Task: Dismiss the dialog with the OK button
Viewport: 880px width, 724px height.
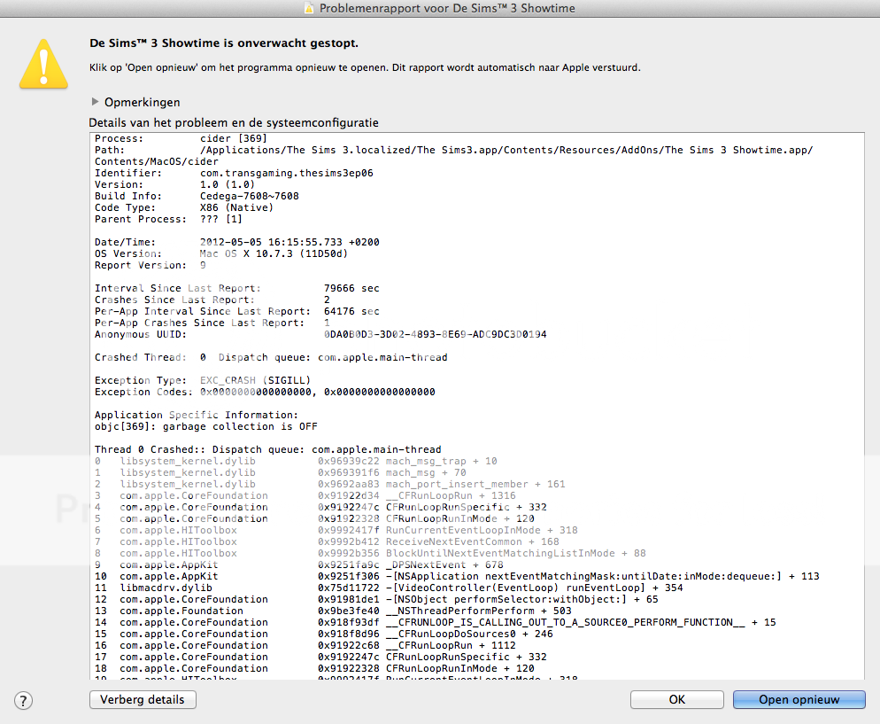Action: [677, 699]
